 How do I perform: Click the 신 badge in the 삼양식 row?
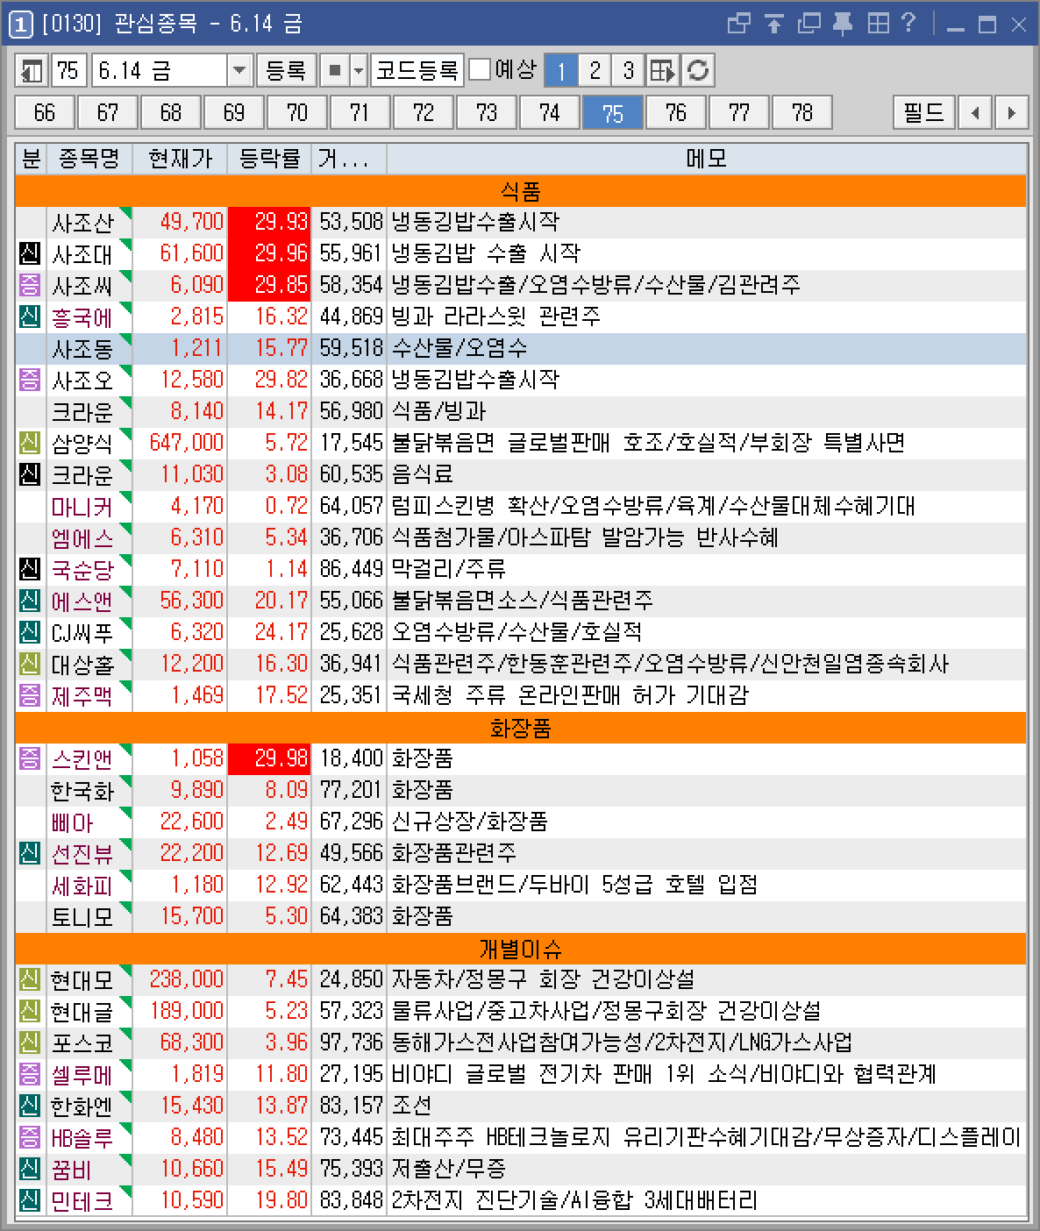point(30,443)
